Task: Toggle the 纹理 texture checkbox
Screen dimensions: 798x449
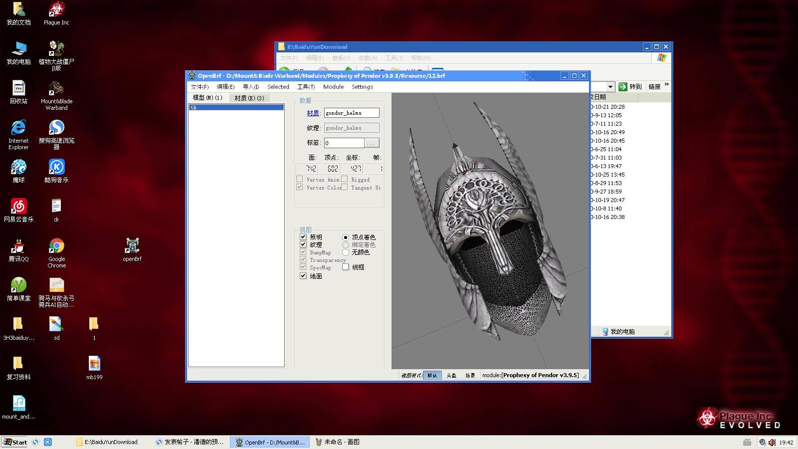Action: click(x=303, y=244)
